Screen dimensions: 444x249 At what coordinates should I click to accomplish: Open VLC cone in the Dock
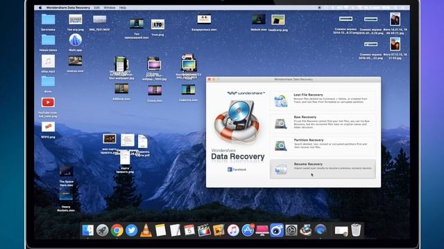tap(146, 230)
